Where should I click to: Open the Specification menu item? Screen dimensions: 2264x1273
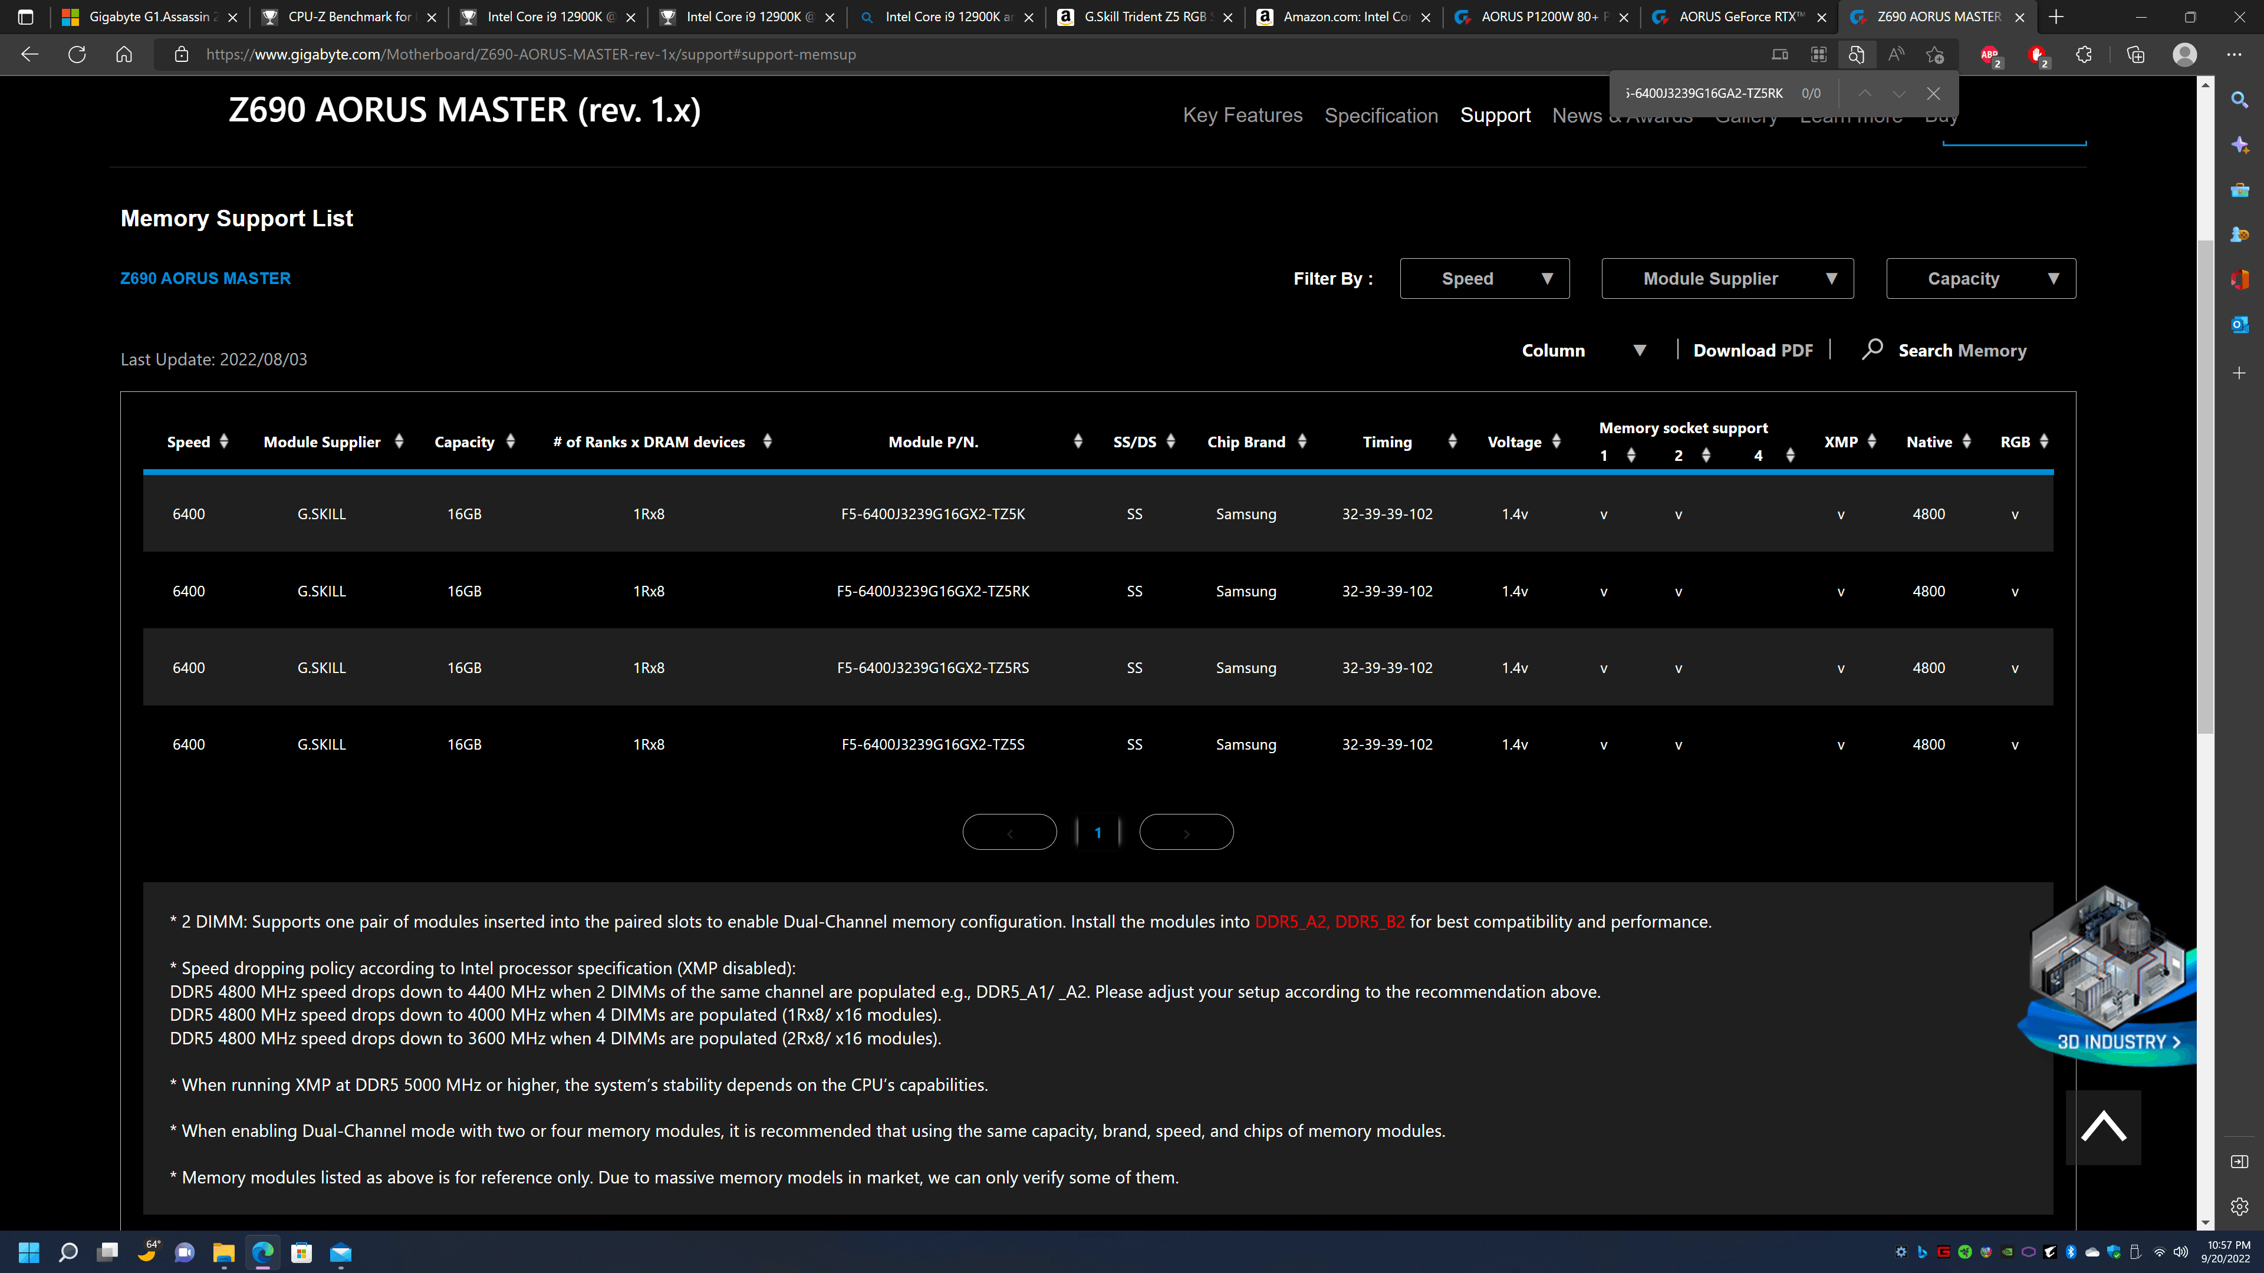click(x=1381, y=116)
